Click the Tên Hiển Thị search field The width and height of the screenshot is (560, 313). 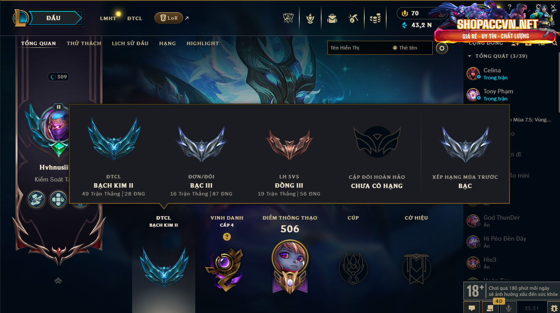tap(358, 48)
